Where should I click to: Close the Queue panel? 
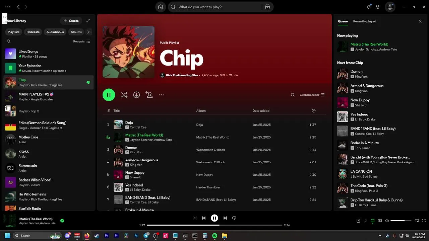click(420, 21)
